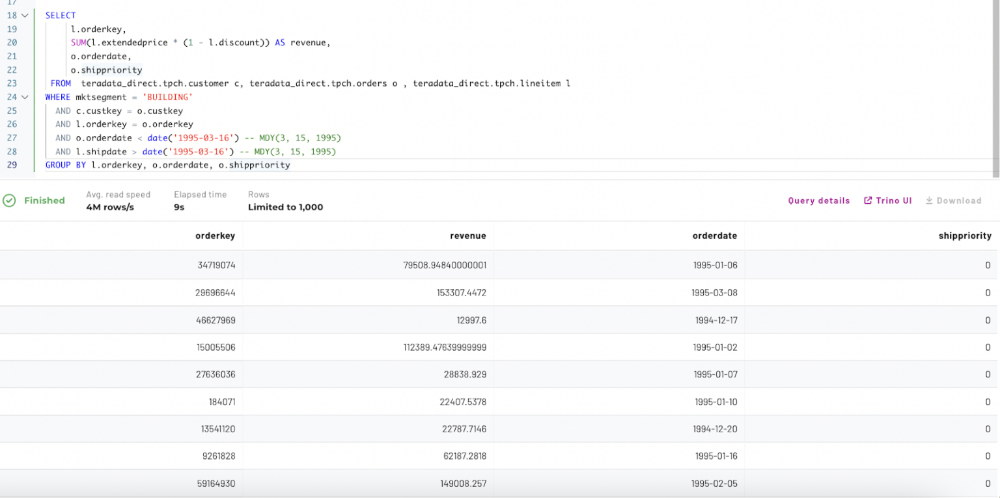
Task: Click the shippriority column header
Action: click(x=964, y=236)
